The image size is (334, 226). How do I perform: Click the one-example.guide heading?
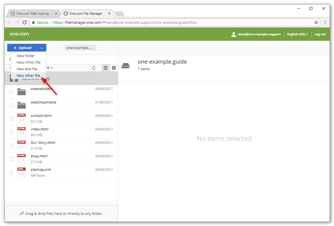click(162, 62)
